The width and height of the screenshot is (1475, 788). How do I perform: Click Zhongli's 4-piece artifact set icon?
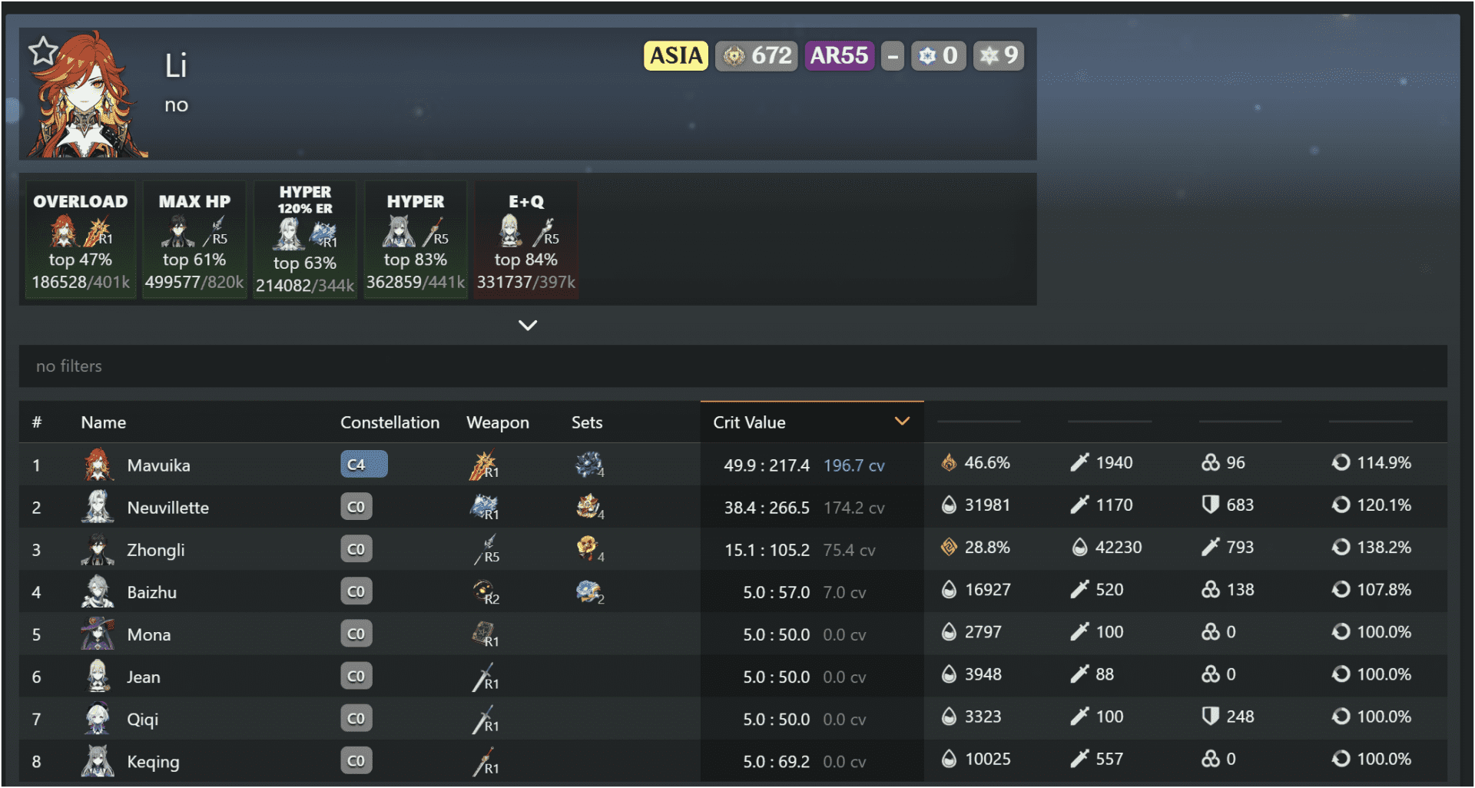coord(589,549)
